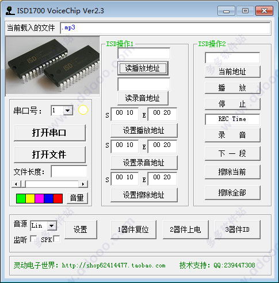Close the ISD1700 VoiceChip window
The height and width of the screenshot is (283, 279).
(265, 11)
